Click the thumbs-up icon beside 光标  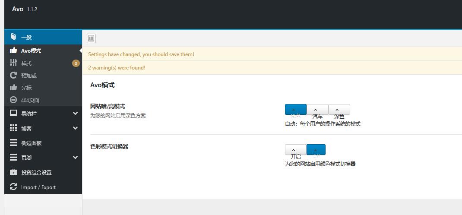[13, 88]
